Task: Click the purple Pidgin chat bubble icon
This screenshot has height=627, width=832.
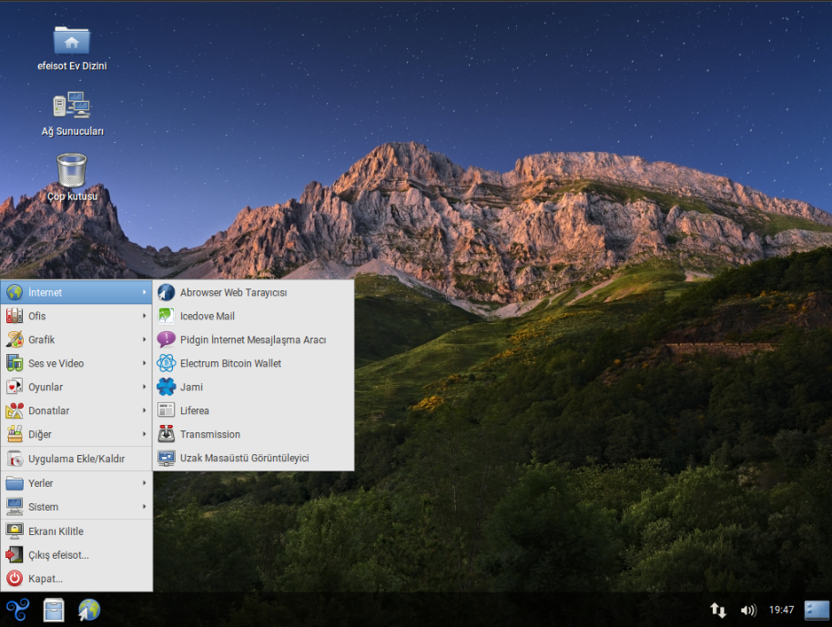Action: (x=166, y=339)
